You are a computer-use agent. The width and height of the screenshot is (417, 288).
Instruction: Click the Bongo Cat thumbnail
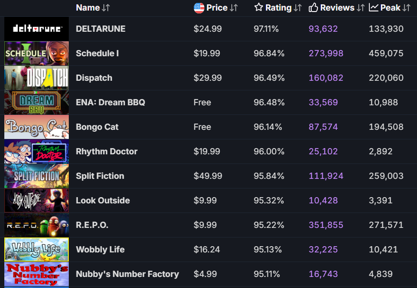point(37,127)
